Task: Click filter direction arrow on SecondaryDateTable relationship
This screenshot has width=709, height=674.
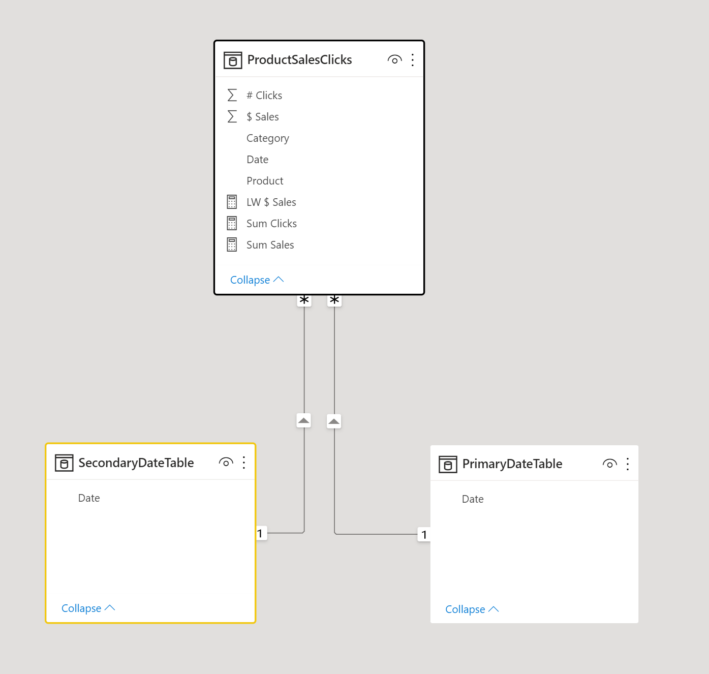Action: [304, 420]
